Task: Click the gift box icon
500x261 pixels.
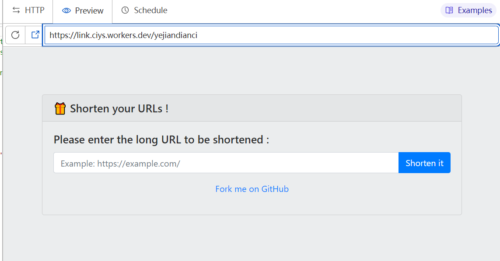Action: 60,108
